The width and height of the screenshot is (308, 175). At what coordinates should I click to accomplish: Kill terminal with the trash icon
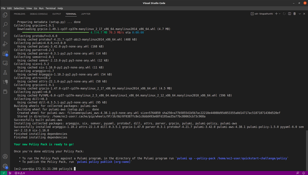tap(294, 14)
